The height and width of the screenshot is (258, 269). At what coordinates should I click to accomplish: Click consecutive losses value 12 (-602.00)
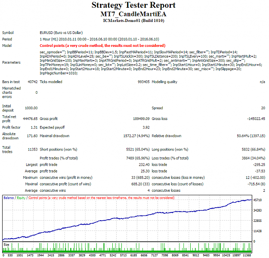click(256, 178)
